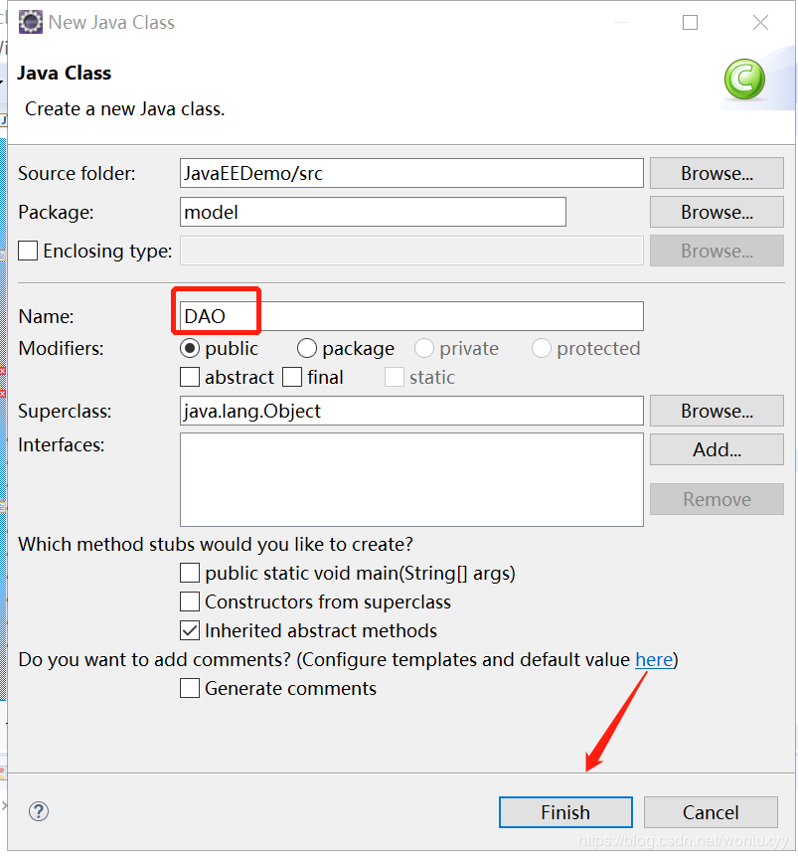Open the 'here' templates configuration link
This screenshot has height=859, width=798.
654,659
